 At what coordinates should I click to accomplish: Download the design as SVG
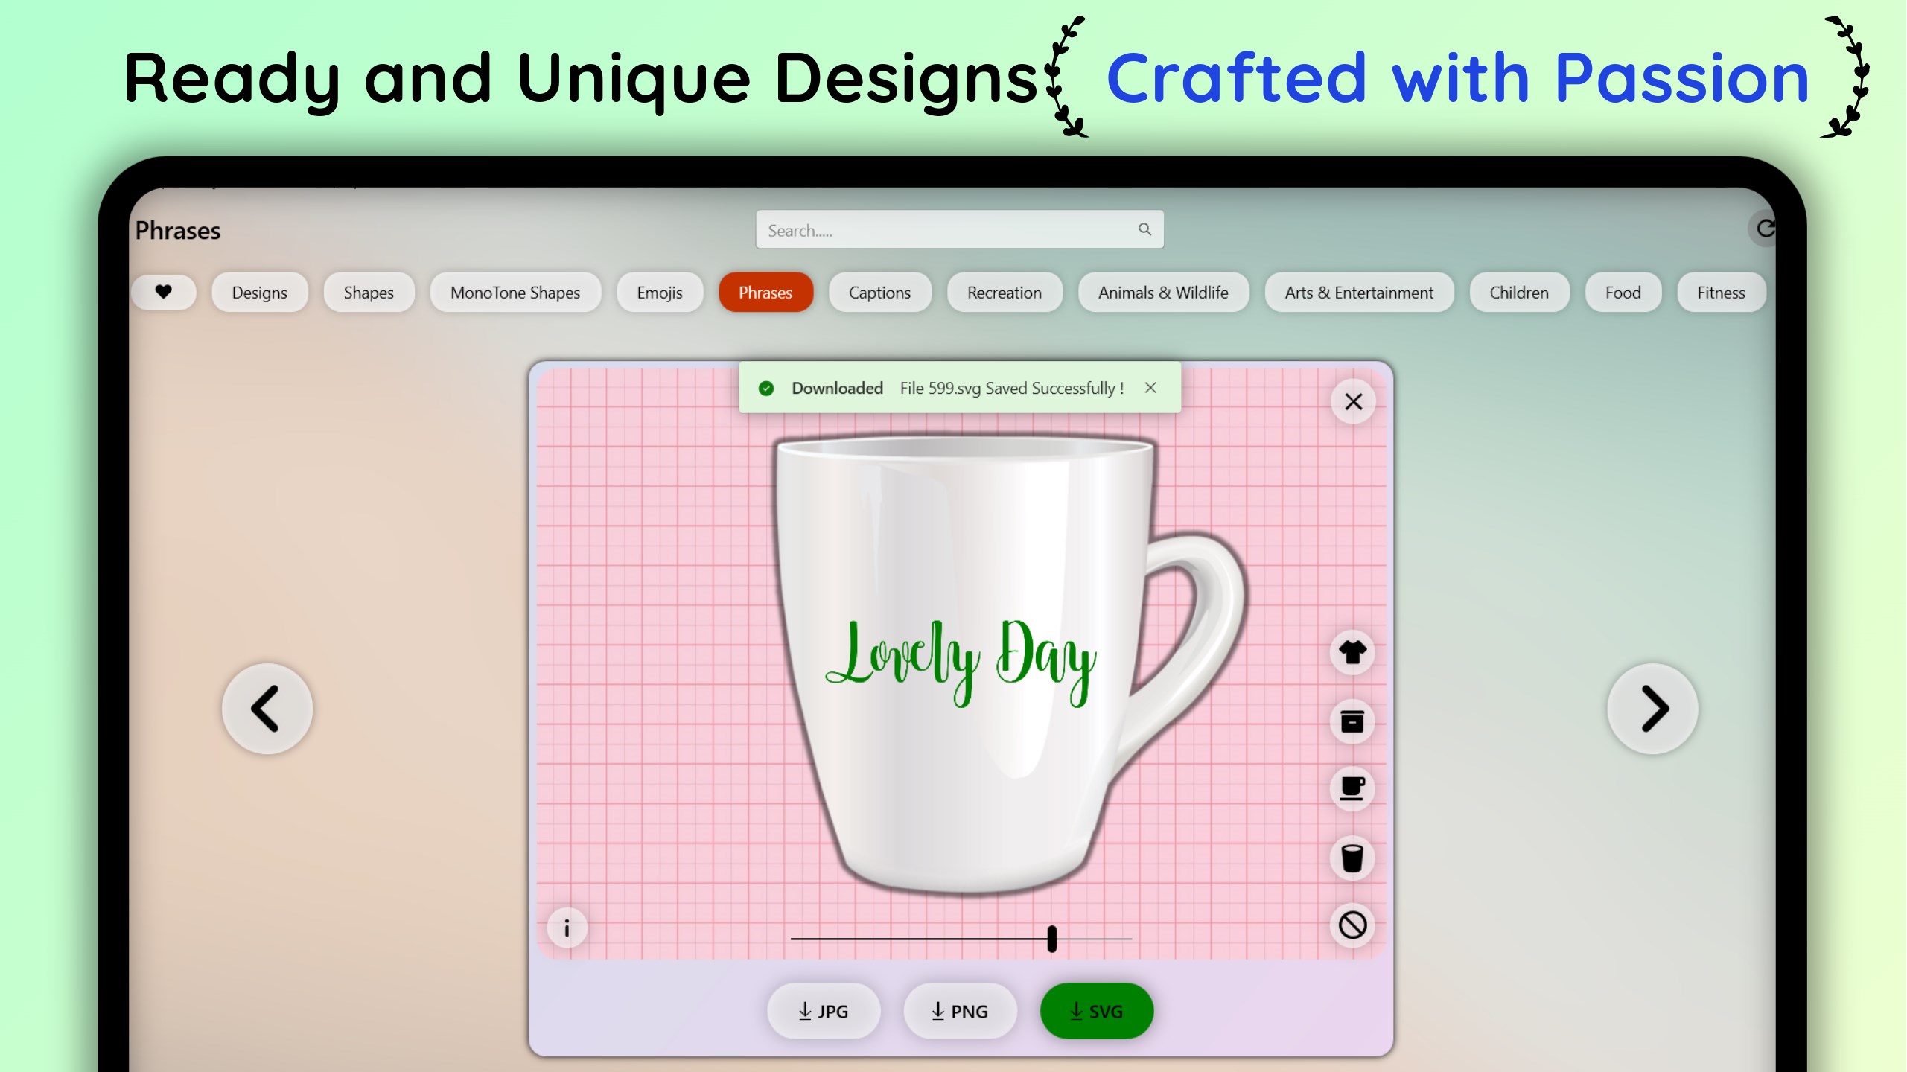tap(1095, 1011)
